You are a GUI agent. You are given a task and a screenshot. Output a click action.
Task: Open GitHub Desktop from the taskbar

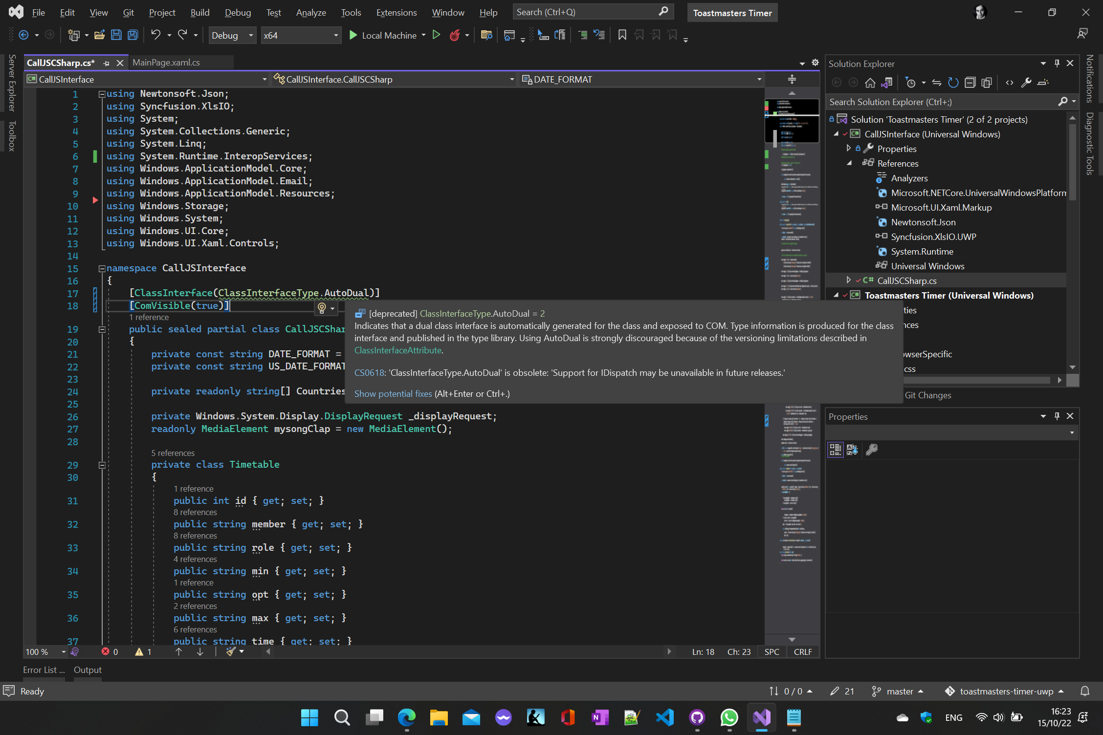(x=697, y=718)
